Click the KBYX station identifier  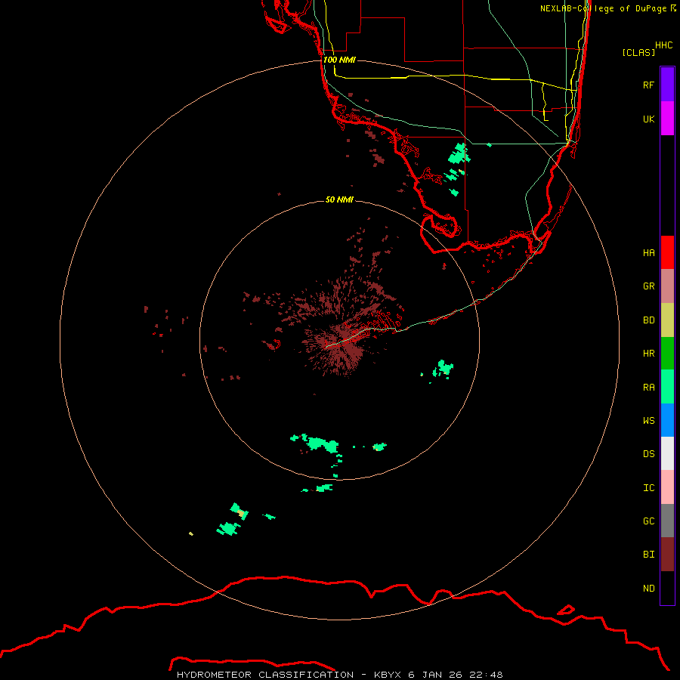point(388,675)
